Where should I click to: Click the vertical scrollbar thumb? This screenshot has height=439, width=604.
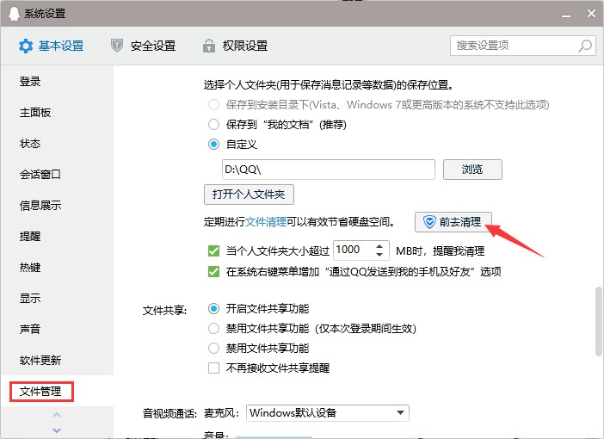tap(598, 322)
